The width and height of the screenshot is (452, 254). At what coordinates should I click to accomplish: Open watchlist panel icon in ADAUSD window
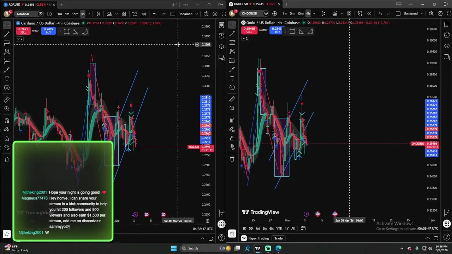click(221, 25)
